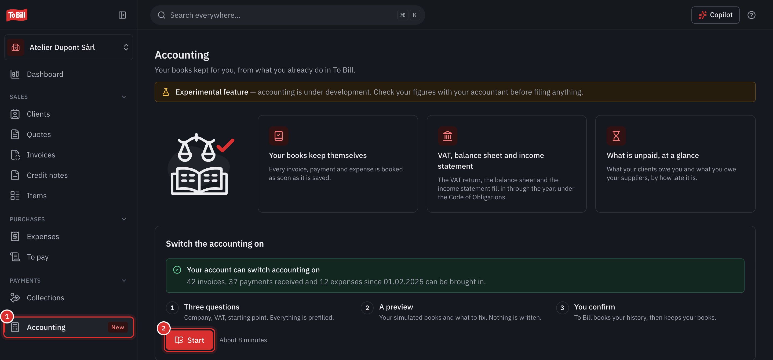
Task: Click the Start button
Action: [x=189, y=340]
